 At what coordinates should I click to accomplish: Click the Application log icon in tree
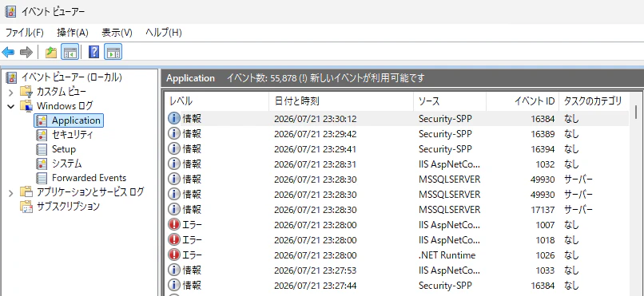42,120
